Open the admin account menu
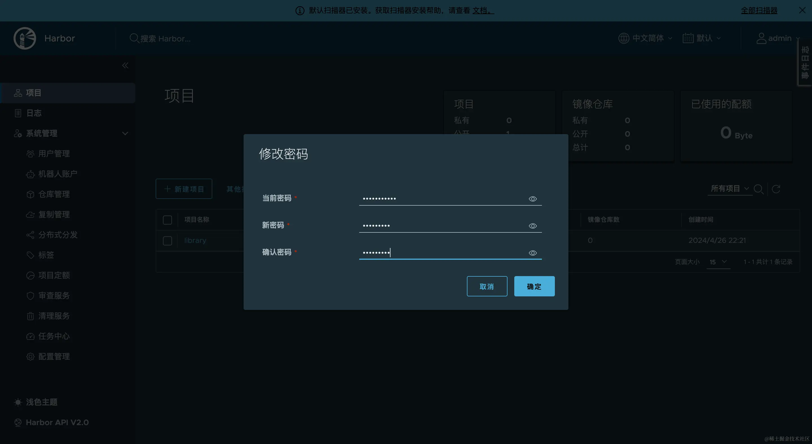 (778, 38)
